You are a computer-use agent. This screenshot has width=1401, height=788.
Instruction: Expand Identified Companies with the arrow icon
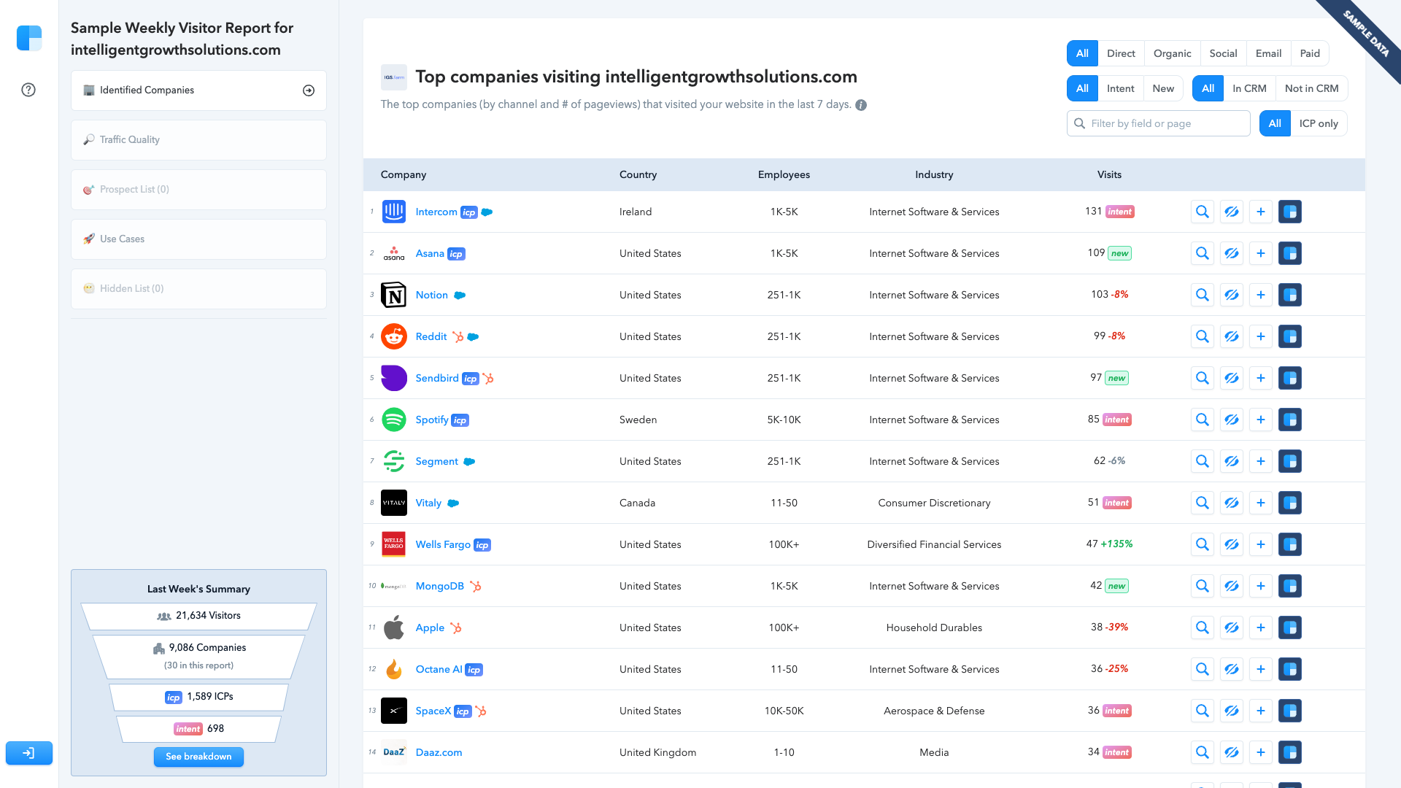pos(309,90)
